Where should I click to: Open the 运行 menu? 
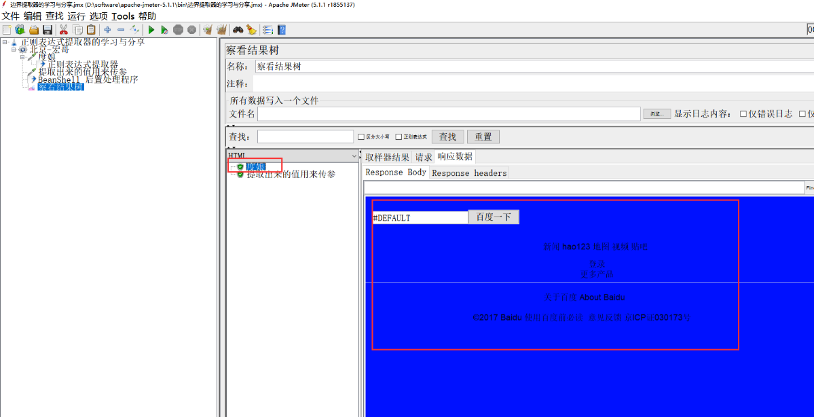[76, 16]
